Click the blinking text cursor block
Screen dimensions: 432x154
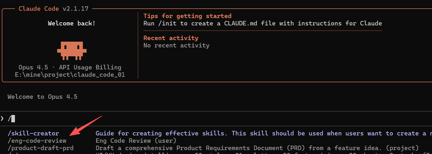13,119
